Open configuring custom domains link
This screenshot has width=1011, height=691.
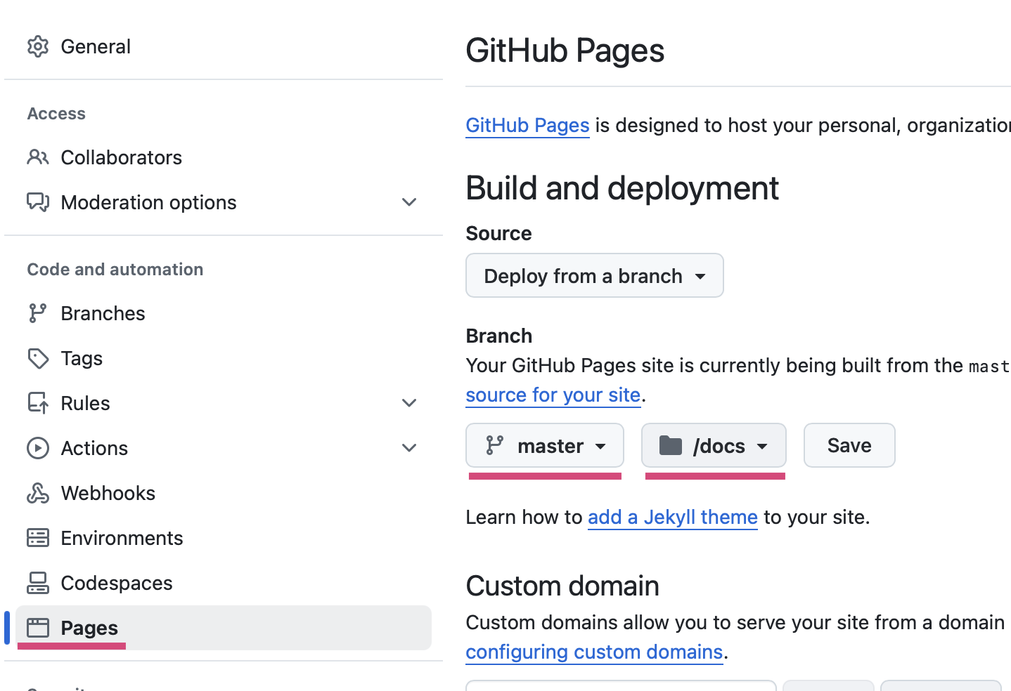coord(594,652)
